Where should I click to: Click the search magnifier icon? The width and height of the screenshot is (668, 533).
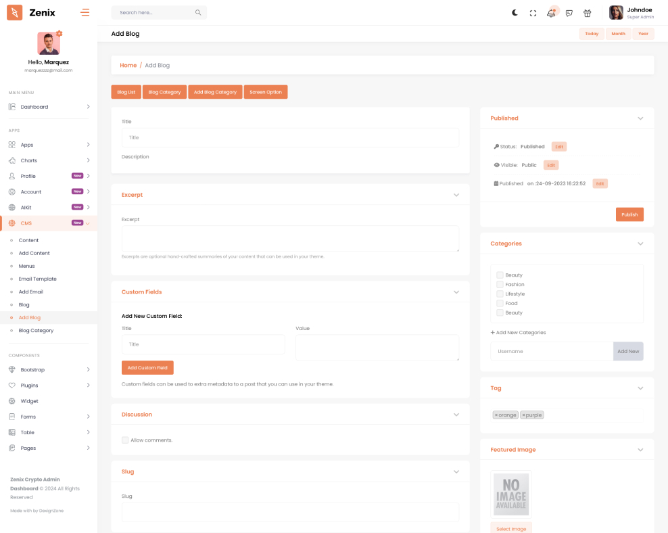click(198, 13)
